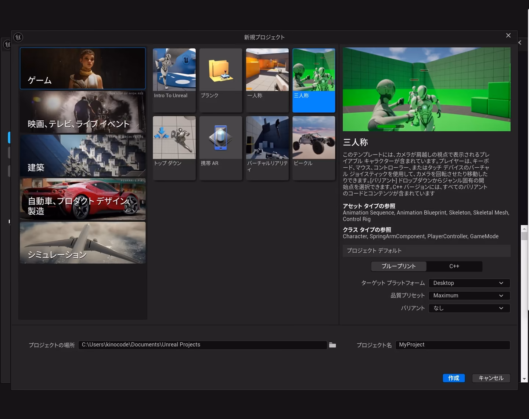The height and width of the screenshot is (419, 529).
Task: Close the 新規プロジェクト dialog
Action: [508, 36]
